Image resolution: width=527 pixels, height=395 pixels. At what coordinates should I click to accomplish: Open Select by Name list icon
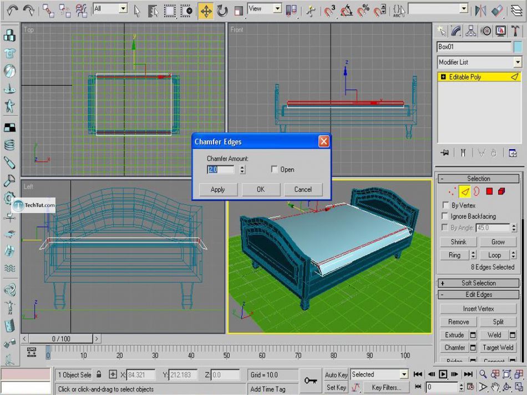coord(153,11)
